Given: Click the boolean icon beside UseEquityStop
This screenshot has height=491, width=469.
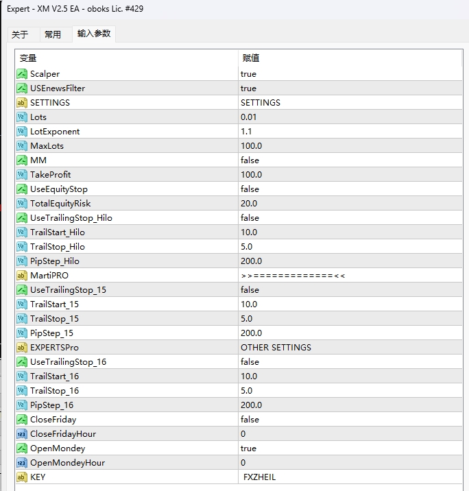Looking at the screenshot, I should point(22,189).
